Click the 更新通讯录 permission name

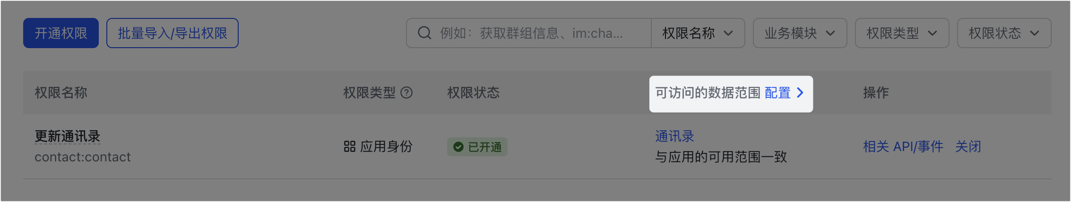pos(68,136)
